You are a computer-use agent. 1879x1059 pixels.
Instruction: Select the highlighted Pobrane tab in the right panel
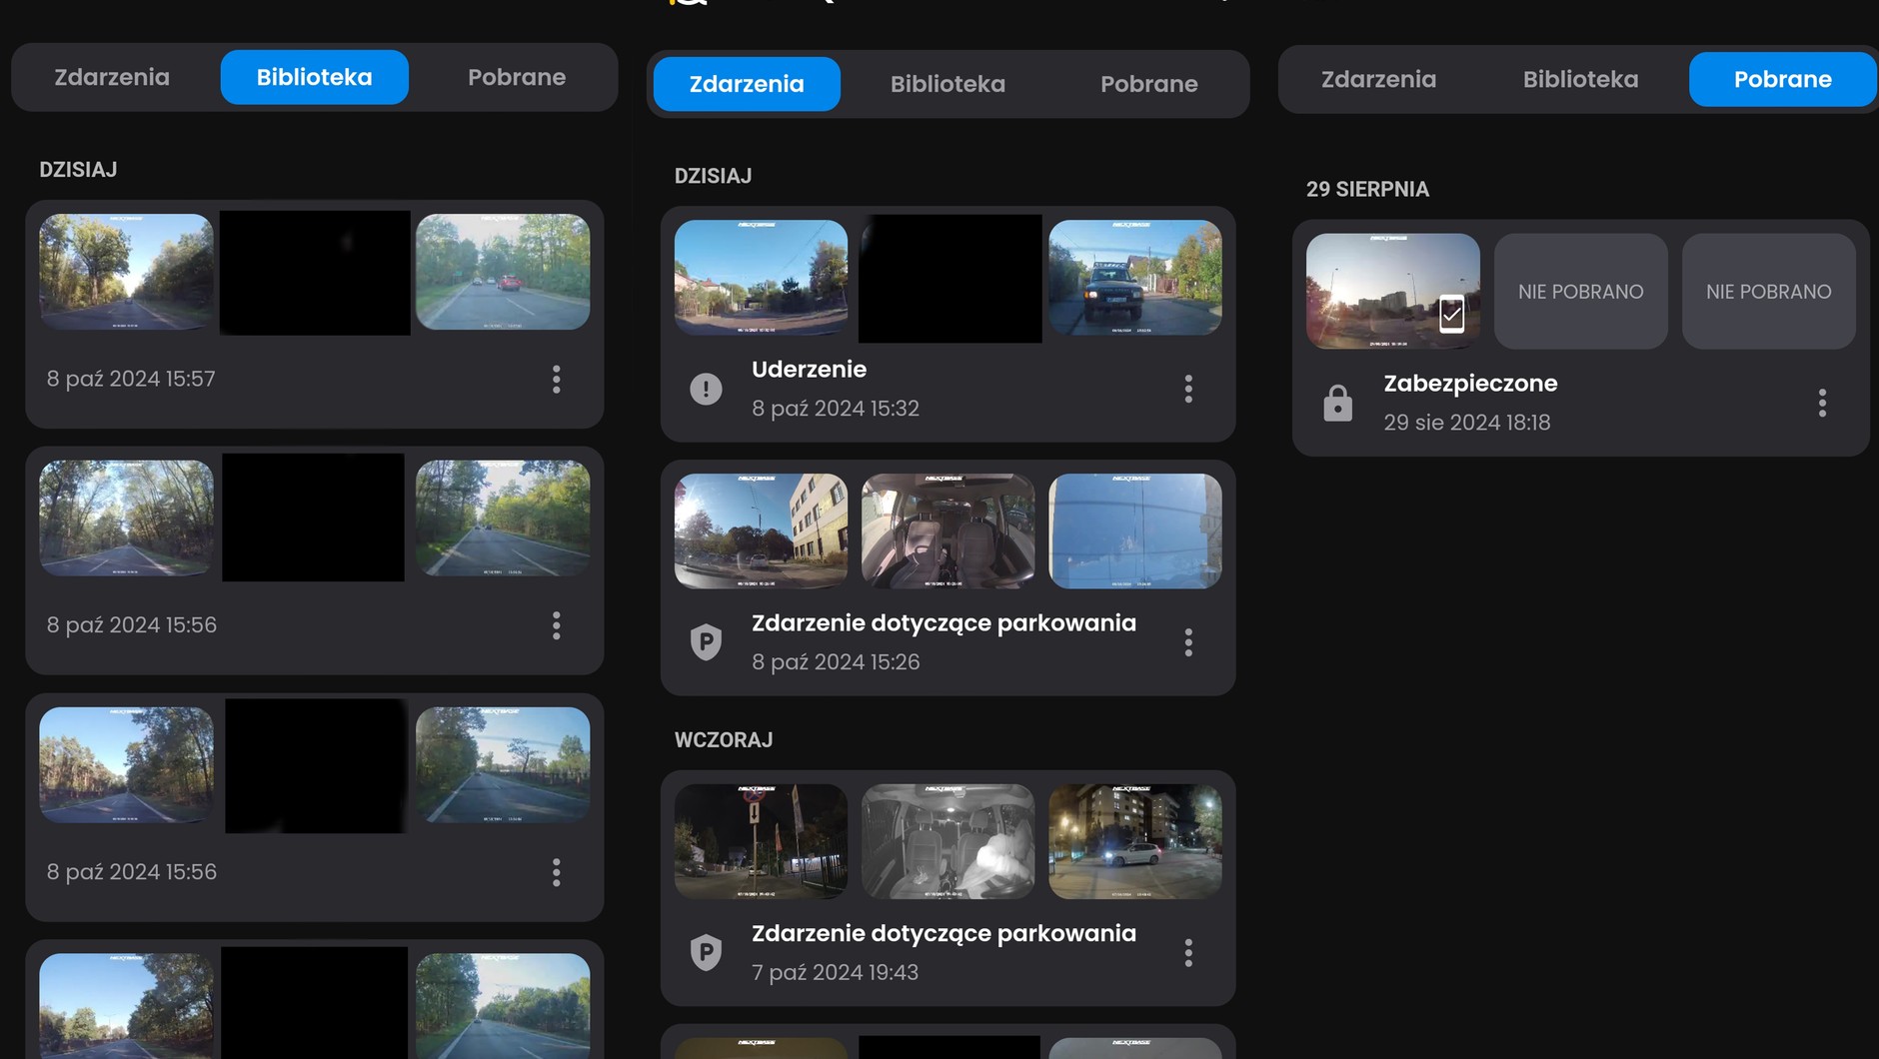[1783, 79]
